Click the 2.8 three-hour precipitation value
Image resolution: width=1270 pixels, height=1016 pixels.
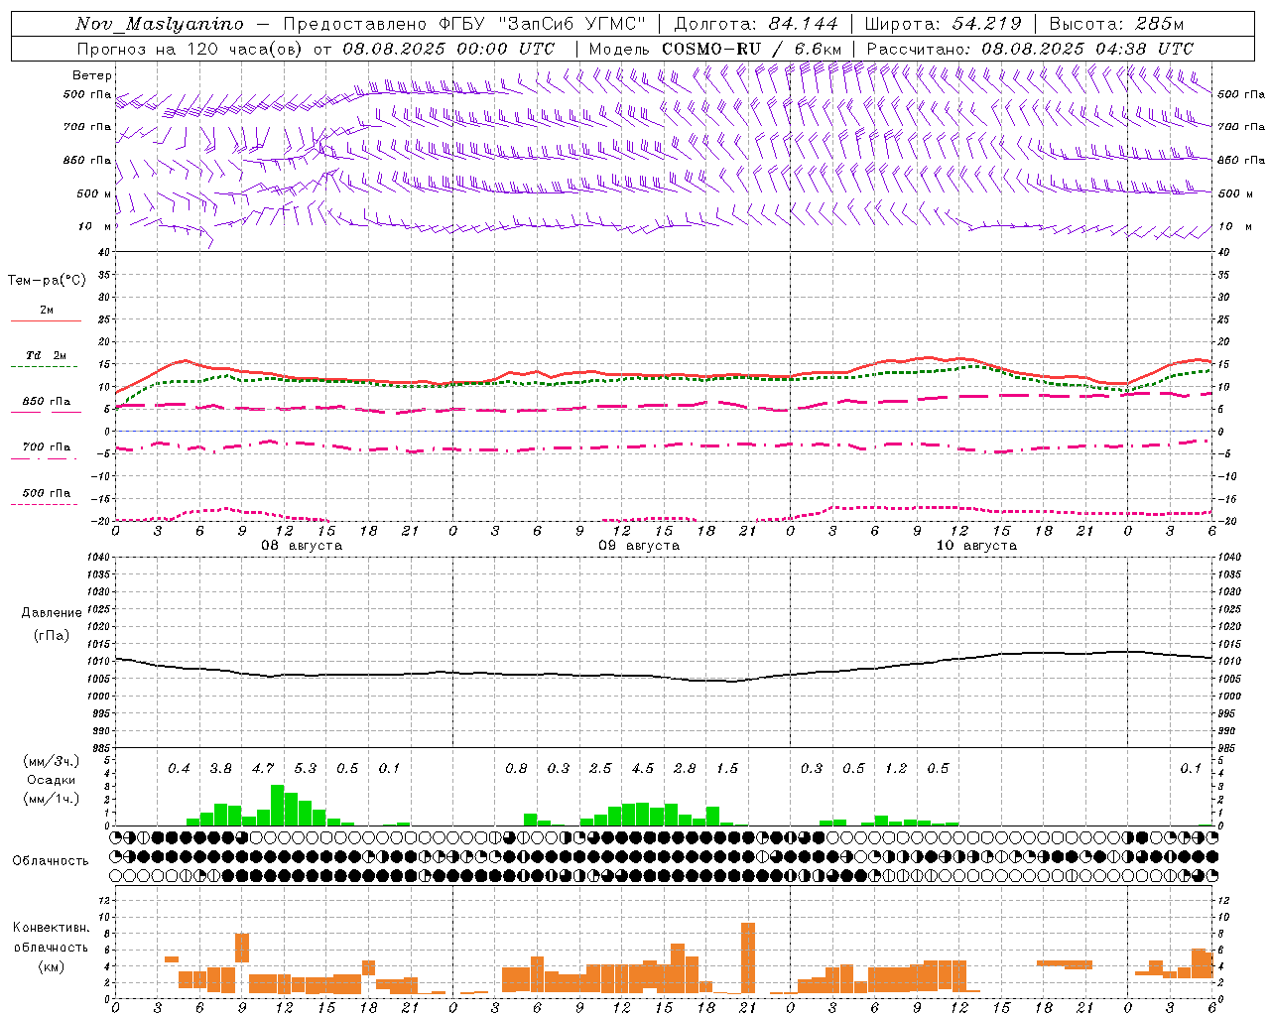(x=685, y=769)
